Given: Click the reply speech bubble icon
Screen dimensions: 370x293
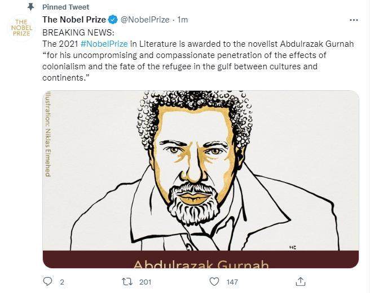Looking at the screenshot, I should [x=47, y=281].
